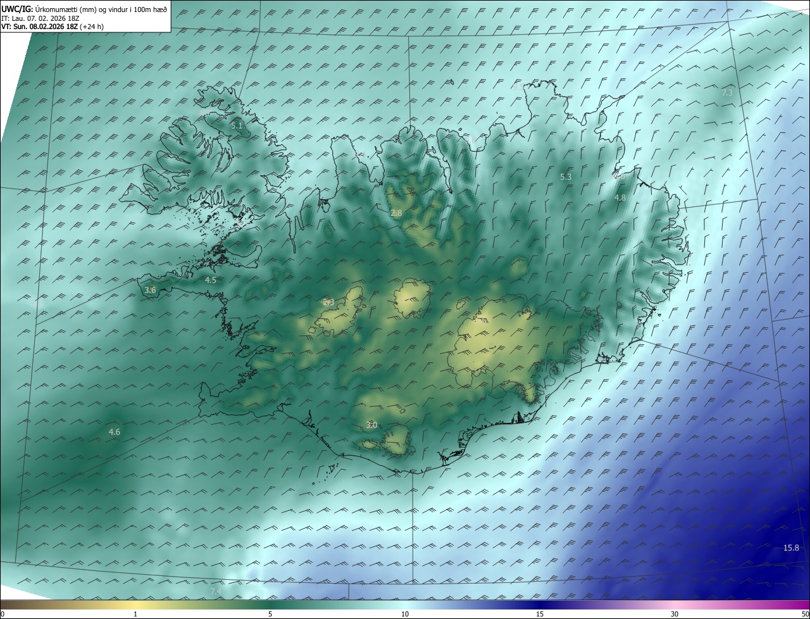Select the "VT: Sun. 08.02.2026 18Z (+24 h)" line
The width and height of the screenshot is (810, 619).
pos(53,27)
